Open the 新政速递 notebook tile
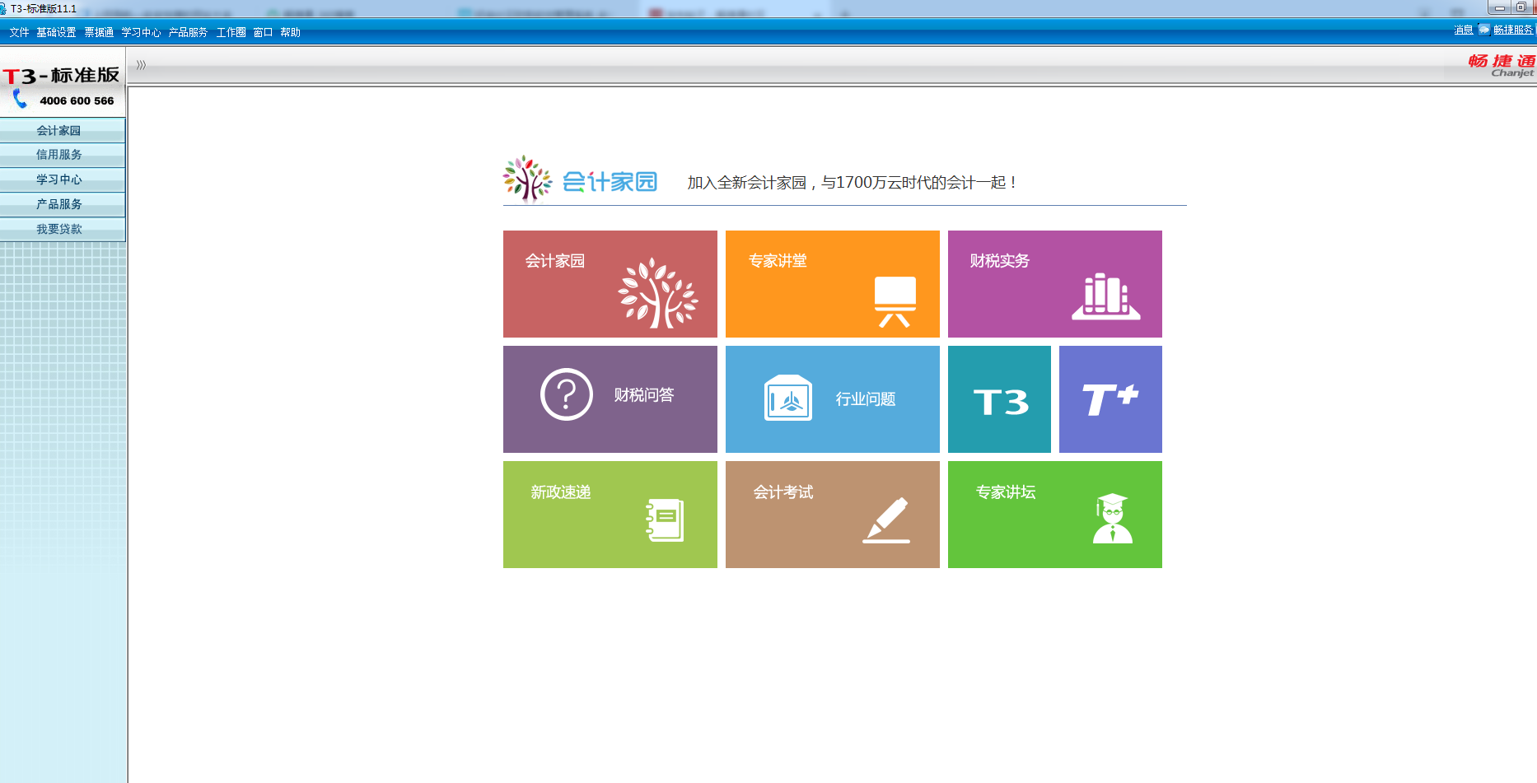The image size is (1537, 783). point(610,515)
